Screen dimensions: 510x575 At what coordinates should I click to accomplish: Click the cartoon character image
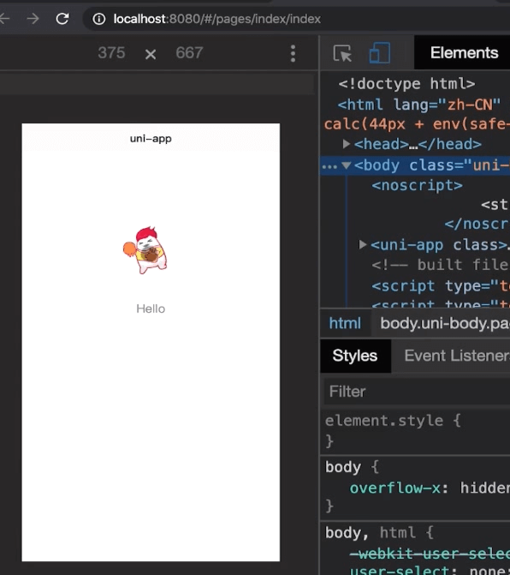145,250
